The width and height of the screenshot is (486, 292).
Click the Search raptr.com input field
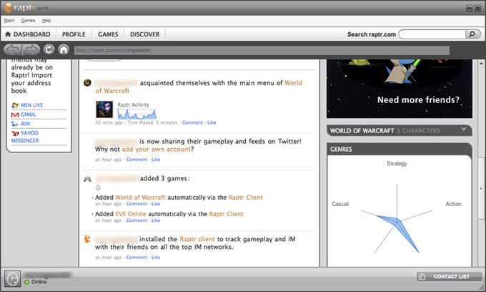[432, 34]
